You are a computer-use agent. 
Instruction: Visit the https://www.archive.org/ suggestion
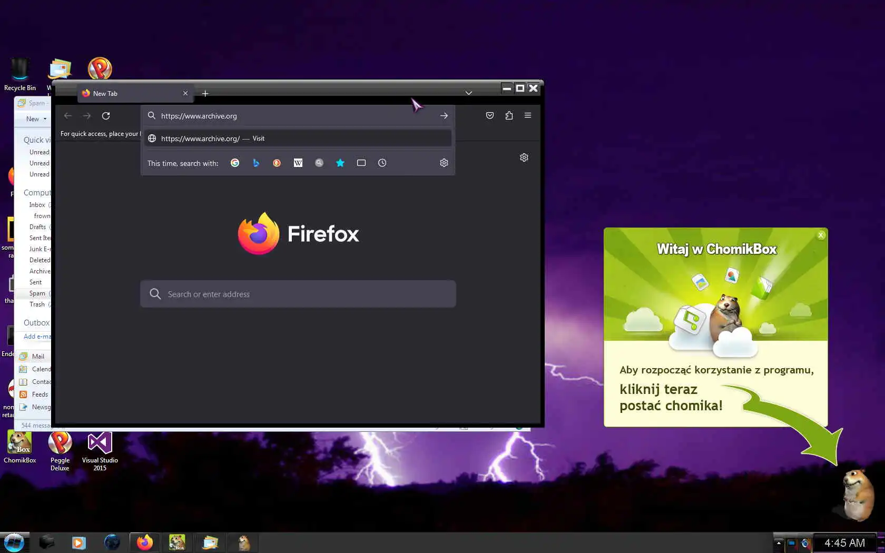click(298, 139)
